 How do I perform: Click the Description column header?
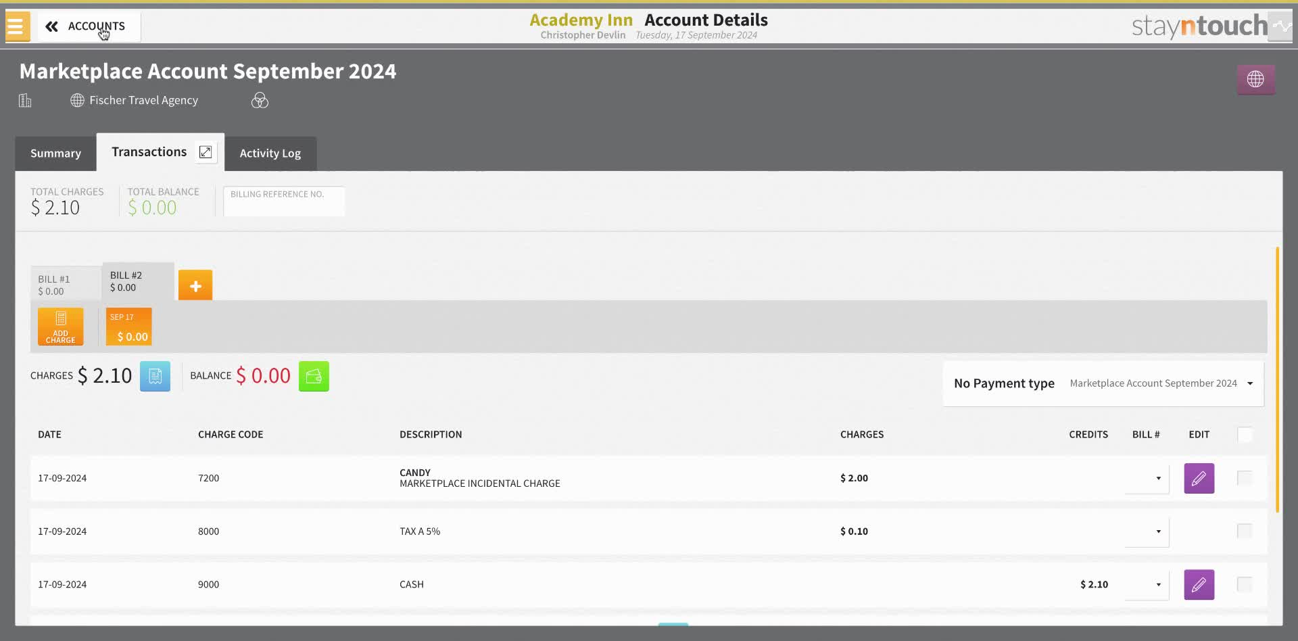coord(431,435)
